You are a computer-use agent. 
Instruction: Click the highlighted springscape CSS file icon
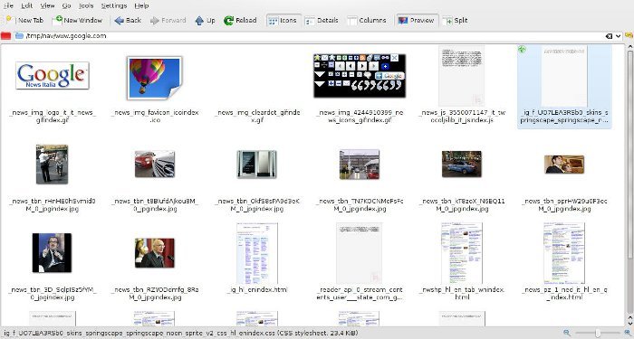[x=564, y=76]
